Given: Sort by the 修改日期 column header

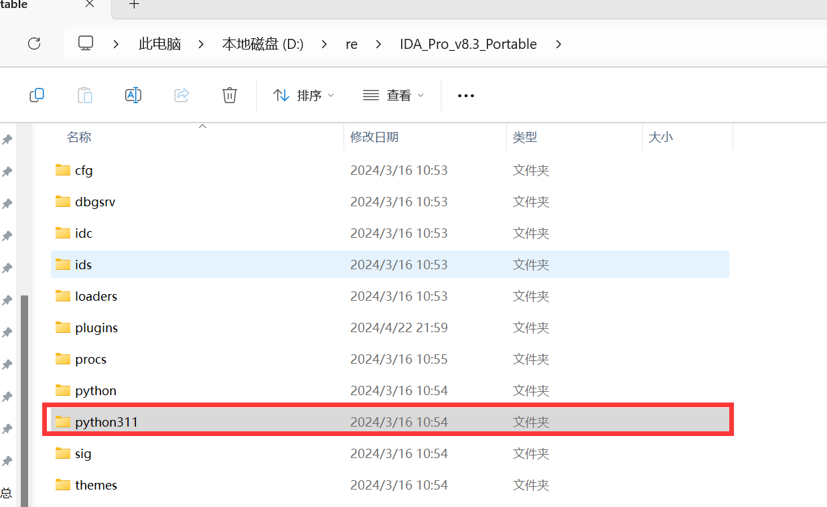Looking at the screenshot, I should [374, 137].
